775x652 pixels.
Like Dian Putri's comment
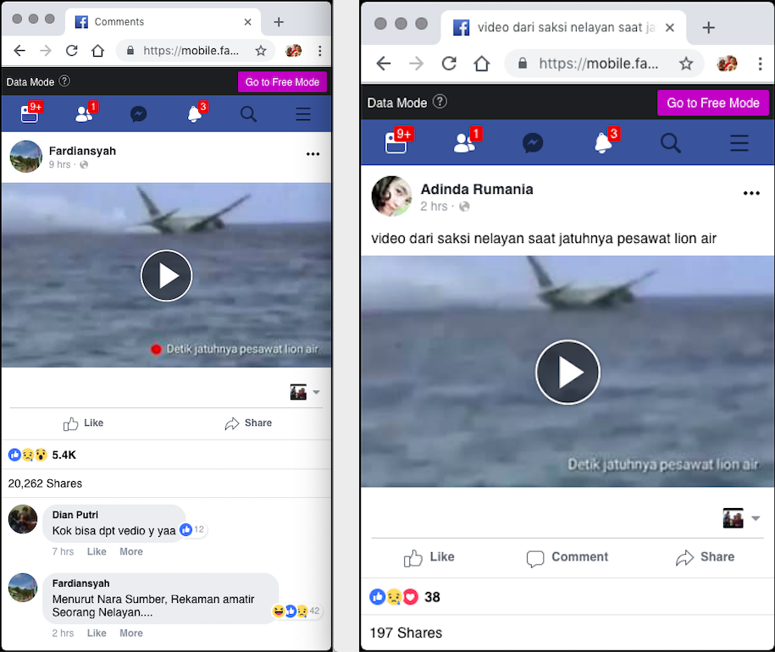point(96,551)
